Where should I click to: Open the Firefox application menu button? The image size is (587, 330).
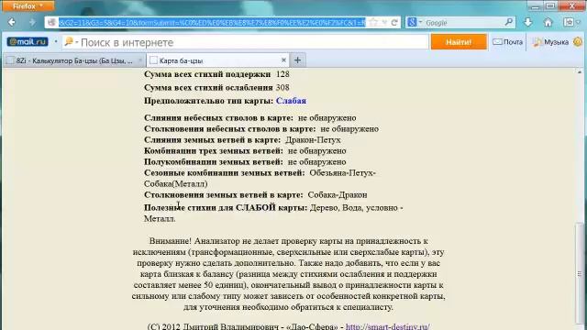[28, 5]
